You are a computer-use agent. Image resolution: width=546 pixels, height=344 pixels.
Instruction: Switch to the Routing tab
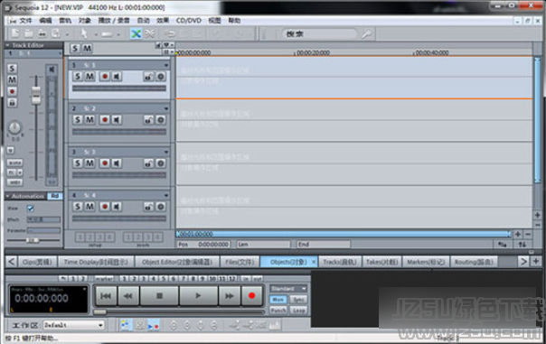pyautogui.click(x=474, y=262)
